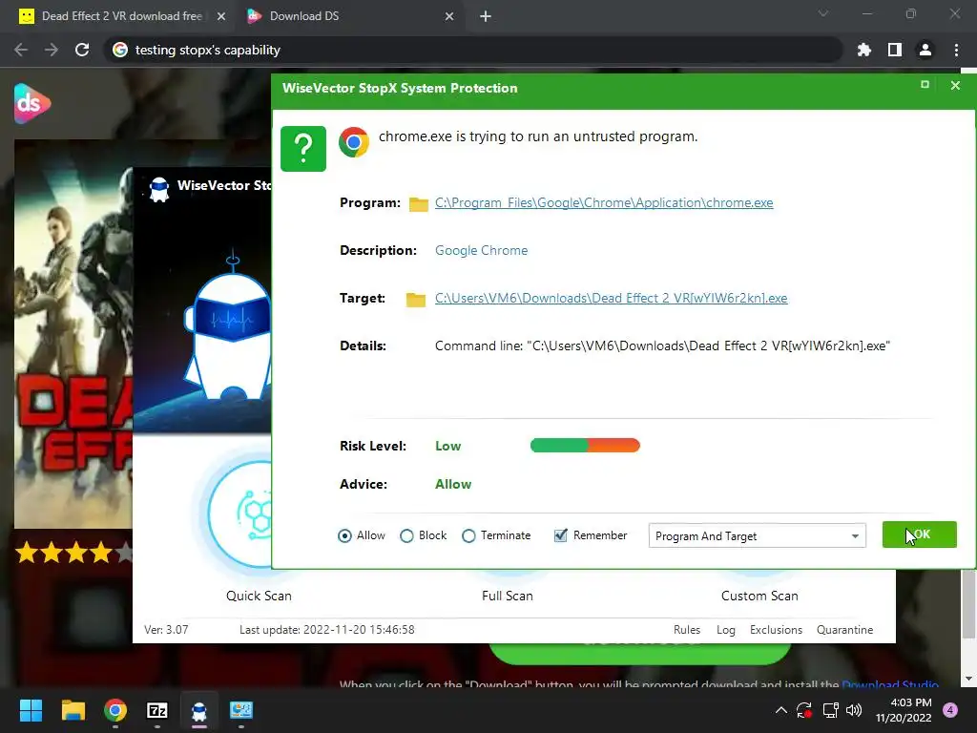Open the Chrome profile icon
977x733 pixels.
pyautogui.click(x=925, y=50)
